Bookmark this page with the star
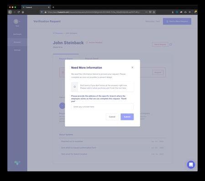The height and width of the screenshot is (181, 205). [154, 12]
